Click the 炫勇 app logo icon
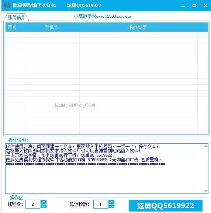Image resolution: width=211 pixels, height=213 pixels. point(7,6)
